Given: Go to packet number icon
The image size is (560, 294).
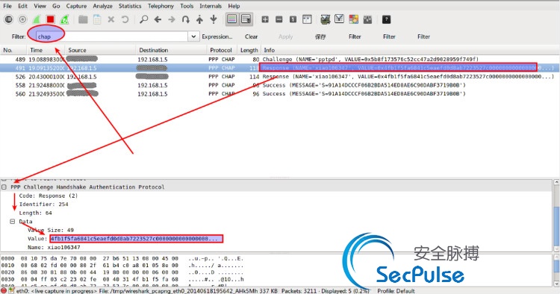Looking at the screenshot, I should click(185, 19).
